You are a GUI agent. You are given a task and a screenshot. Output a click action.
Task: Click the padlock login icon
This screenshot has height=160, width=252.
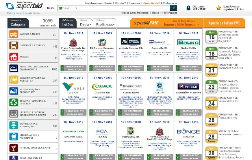coord(188,8)
